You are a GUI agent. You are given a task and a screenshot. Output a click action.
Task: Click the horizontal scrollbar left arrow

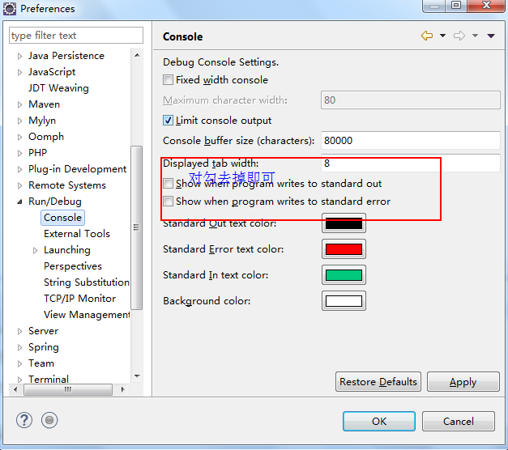15,389
